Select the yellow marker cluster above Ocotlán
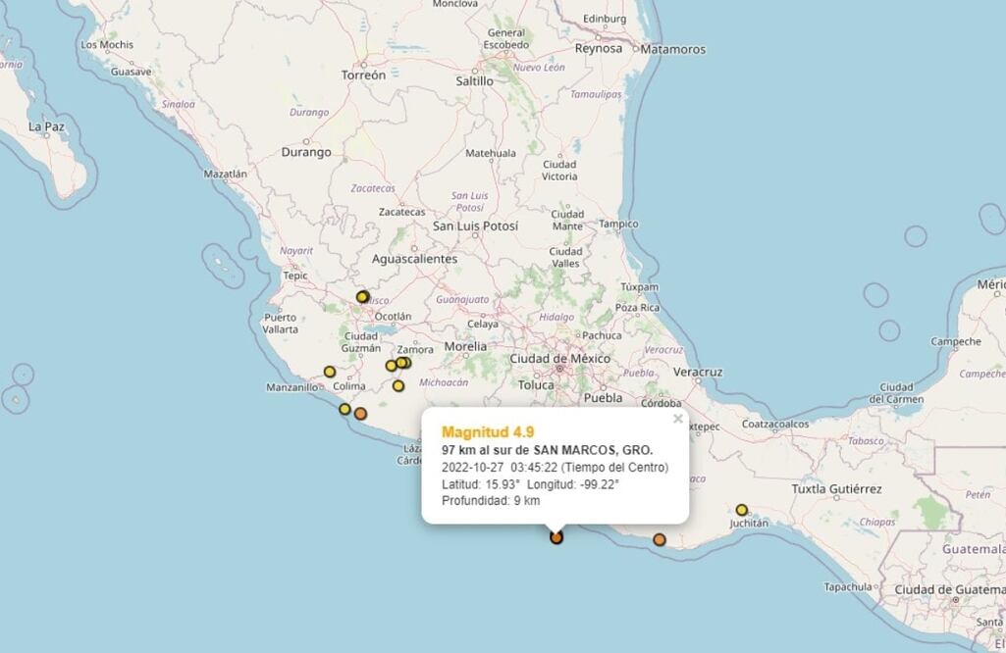 click(x=362, y=296)
